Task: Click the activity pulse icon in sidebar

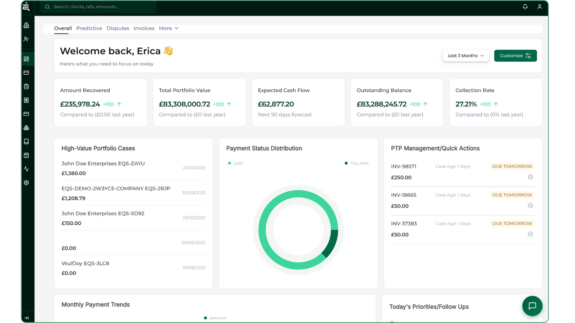Action: click(27, 169)
